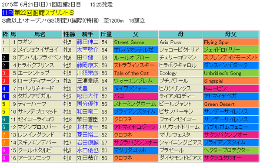Open jockey link 国分優作
Image resolution: width=260 pixels, height=163 pixels.
87,104
